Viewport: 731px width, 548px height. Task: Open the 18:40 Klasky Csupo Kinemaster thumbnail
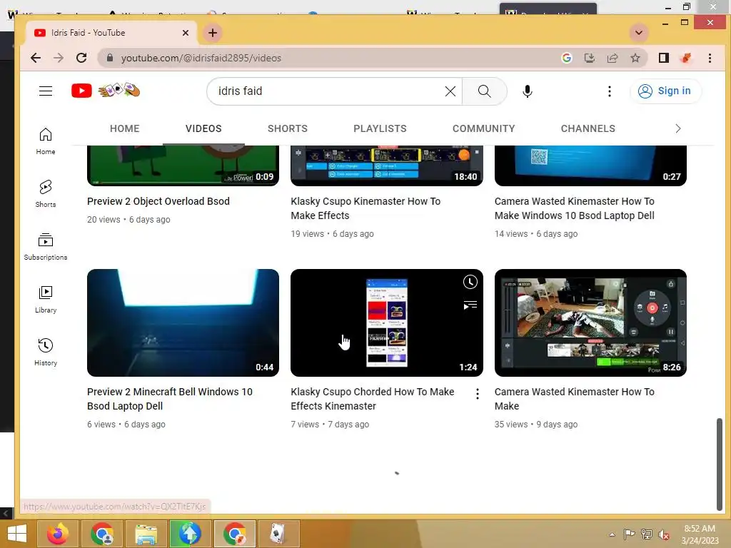point(386,166)
